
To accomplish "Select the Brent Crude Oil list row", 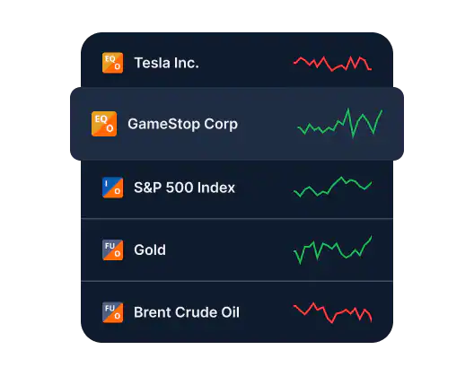I will (x=237, y=312).
